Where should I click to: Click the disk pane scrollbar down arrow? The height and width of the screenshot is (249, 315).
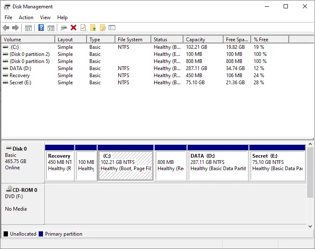pyautogui.click(x=310, y=226)
